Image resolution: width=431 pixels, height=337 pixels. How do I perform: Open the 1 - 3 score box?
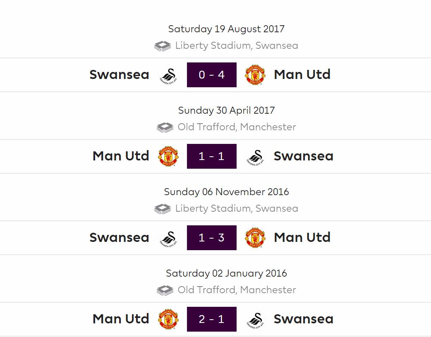212,238
